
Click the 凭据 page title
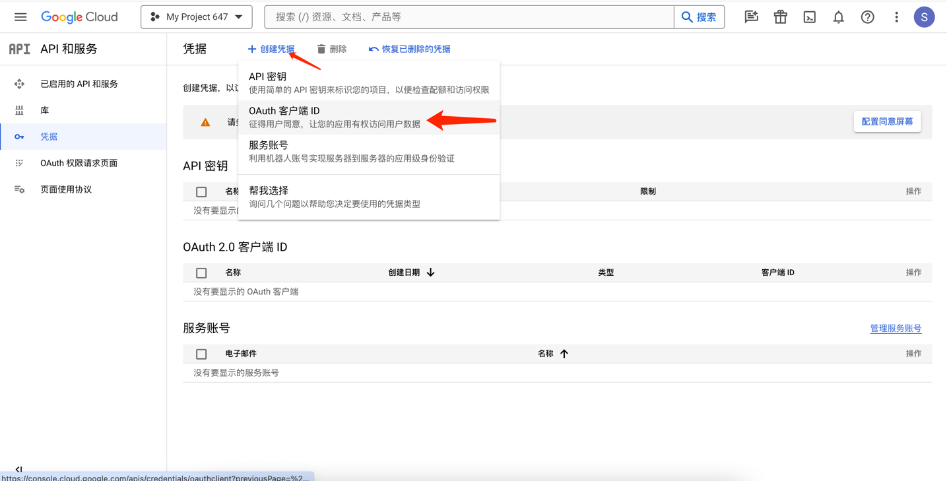195,49
